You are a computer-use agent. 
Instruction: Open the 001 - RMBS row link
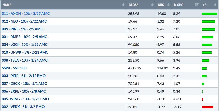(x=24, y=37)
